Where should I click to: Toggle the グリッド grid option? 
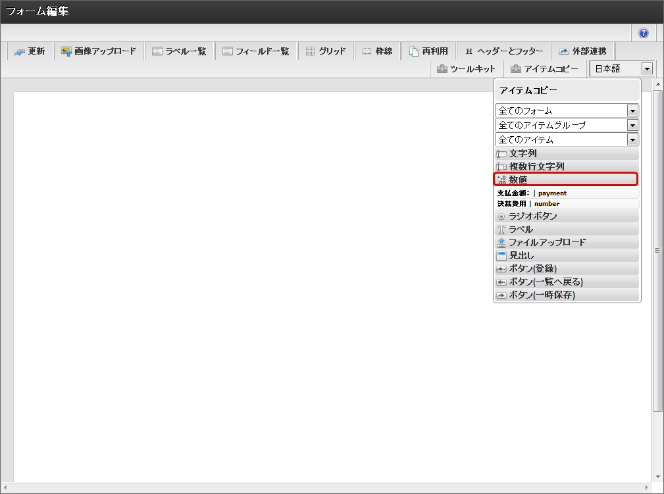tap(326, 51)
